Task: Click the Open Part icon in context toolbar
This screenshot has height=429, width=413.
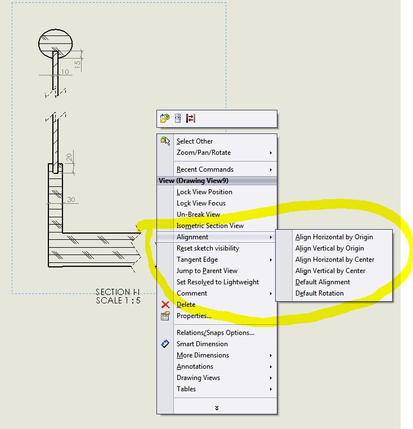Action: [165, 118]
